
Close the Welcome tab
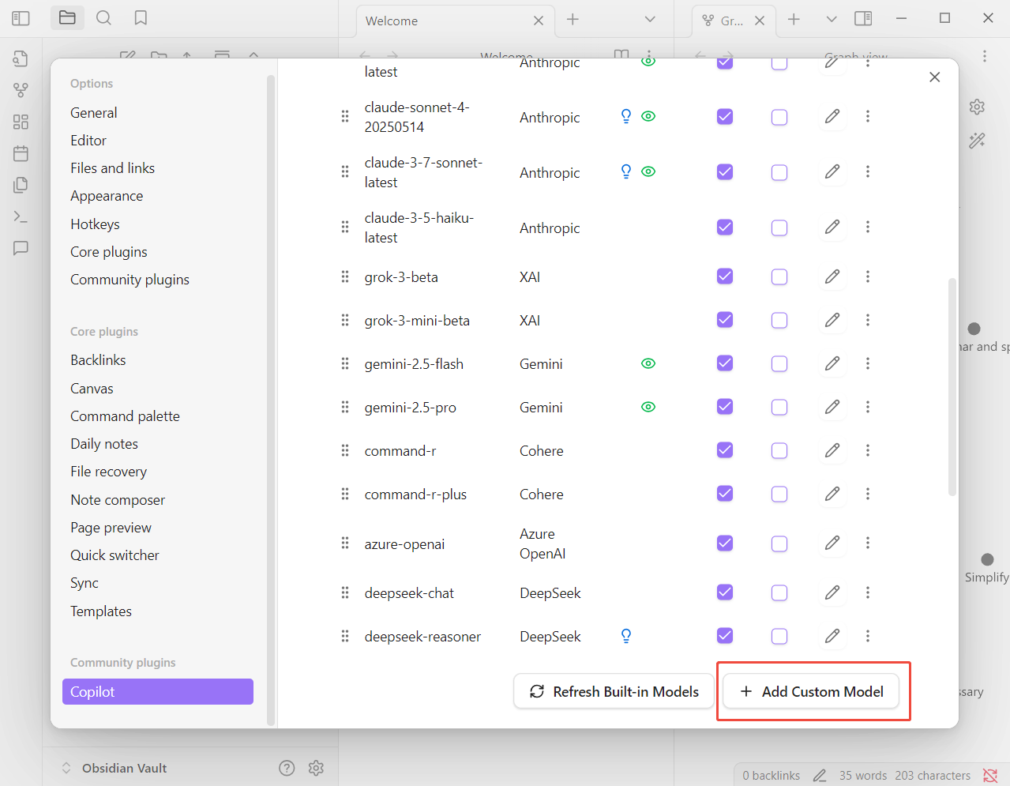pyautogui.click(x=539, y=21)
